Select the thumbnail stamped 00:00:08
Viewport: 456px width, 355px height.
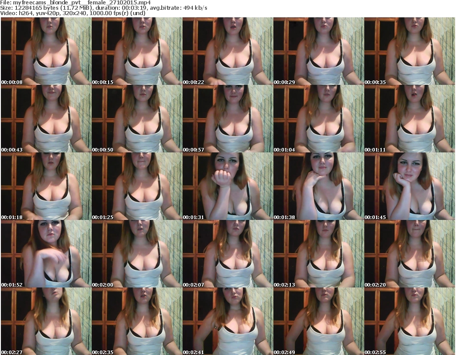pos(46,51)
